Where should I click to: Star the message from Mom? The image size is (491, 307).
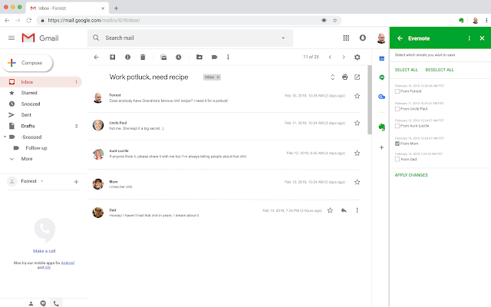click(x=357, y=182)
